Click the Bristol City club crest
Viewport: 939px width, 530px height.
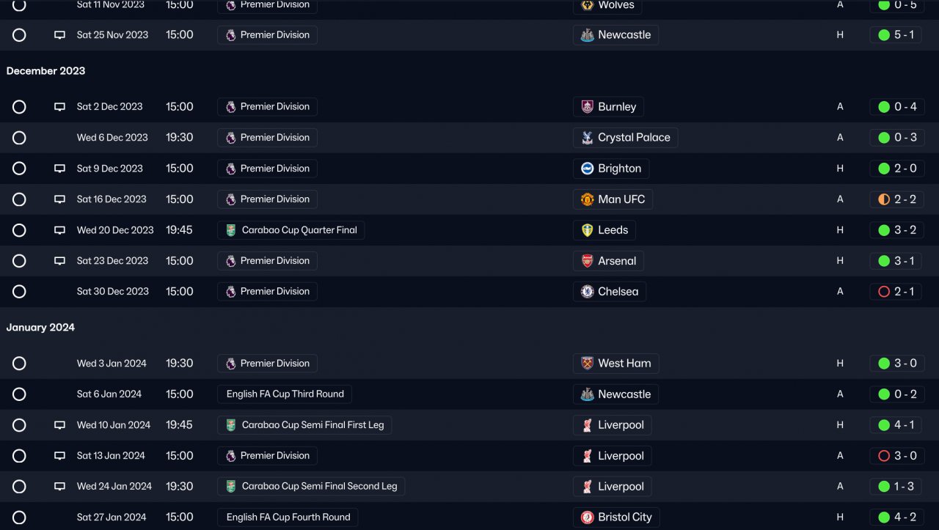(x=587, y=518)
